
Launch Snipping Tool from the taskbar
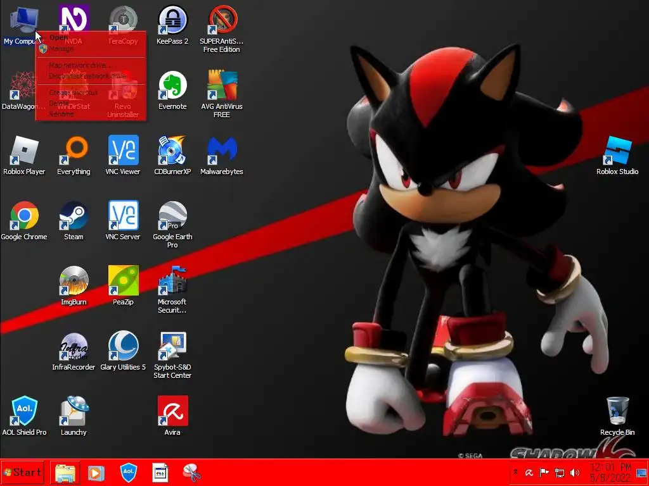[x=191, y=472]
